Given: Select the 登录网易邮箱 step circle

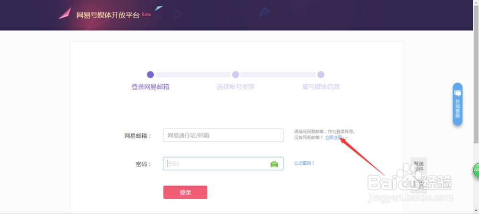Looking at the screenshot, I should click(150, 75).
